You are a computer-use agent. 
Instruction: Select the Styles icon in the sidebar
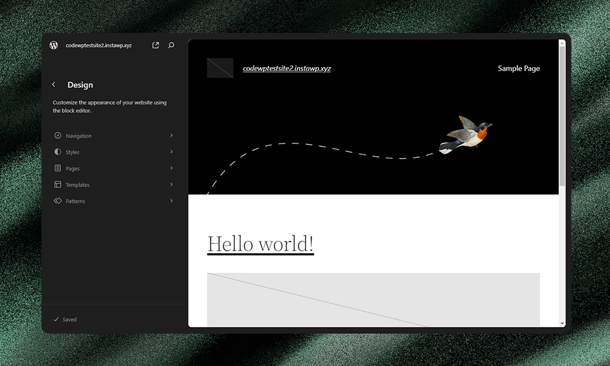(x=57, y=152)
